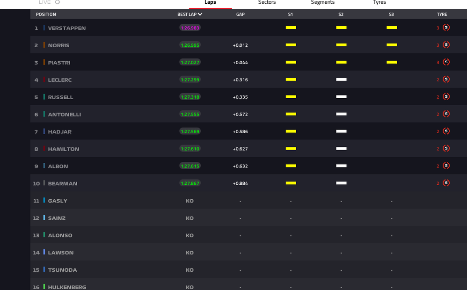The image size is (467, 290).
Task: Click Norris's soft tyre icon
Action: click(446, 45)
